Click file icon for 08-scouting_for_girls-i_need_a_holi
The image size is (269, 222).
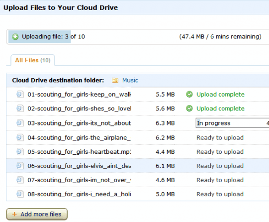tap(20, 194)
